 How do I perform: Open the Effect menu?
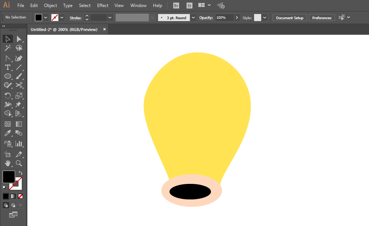click(x=103, y=6)
